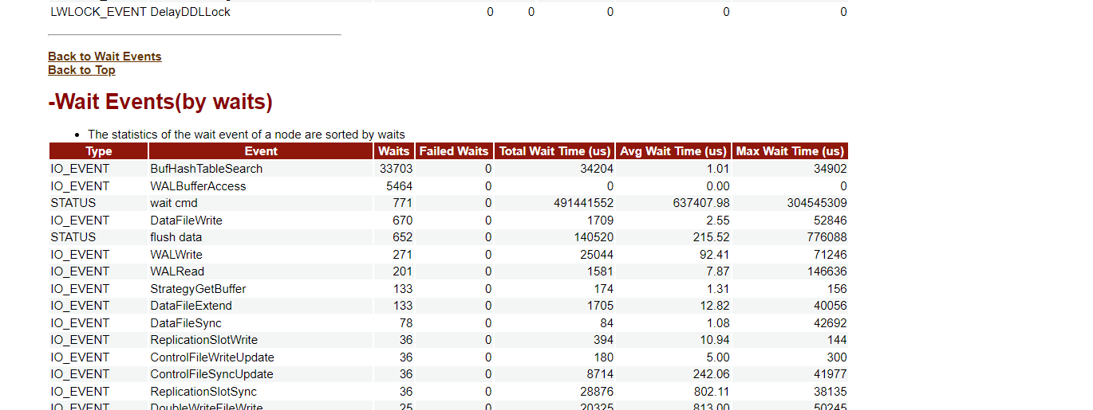This screenshot has width=1093, height=410.
Task: Click average wait time 637407.98
Action: pyautogui.click(x=701, y=203)
